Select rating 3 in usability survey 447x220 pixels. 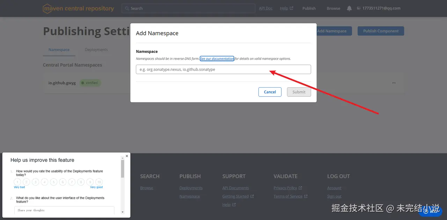35,182
